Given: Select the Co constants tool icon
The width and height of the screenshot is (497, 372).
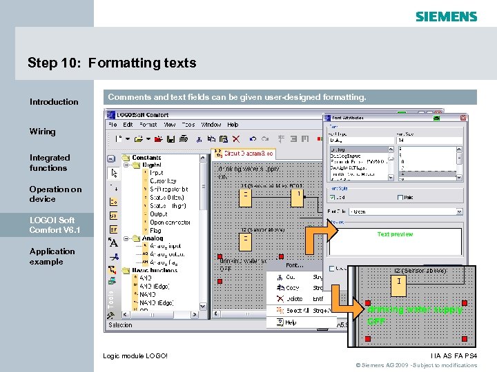Looking at the screenshot, I should click(113, 201).
